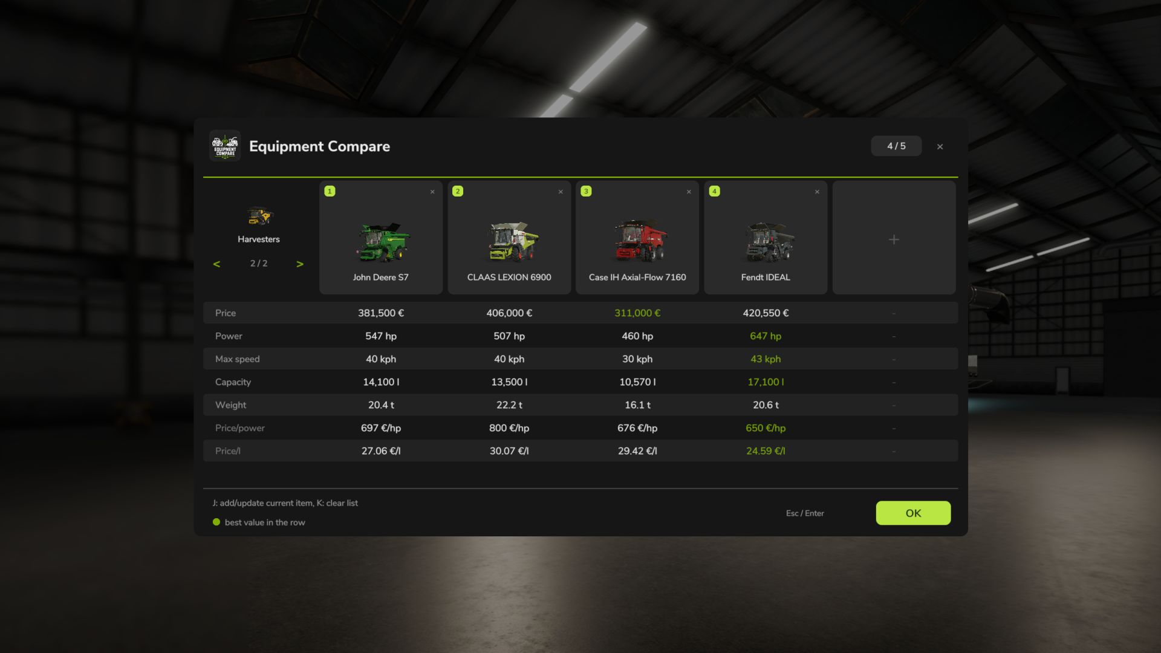Click the 20.6 t weight value
The width and height of the screenshot is (1161, 653).
click(x=766, y=404)
